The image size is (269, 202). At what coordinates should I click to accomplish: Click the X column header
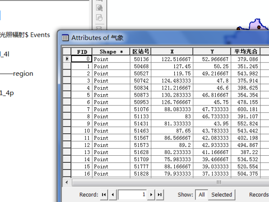point(172,52)
